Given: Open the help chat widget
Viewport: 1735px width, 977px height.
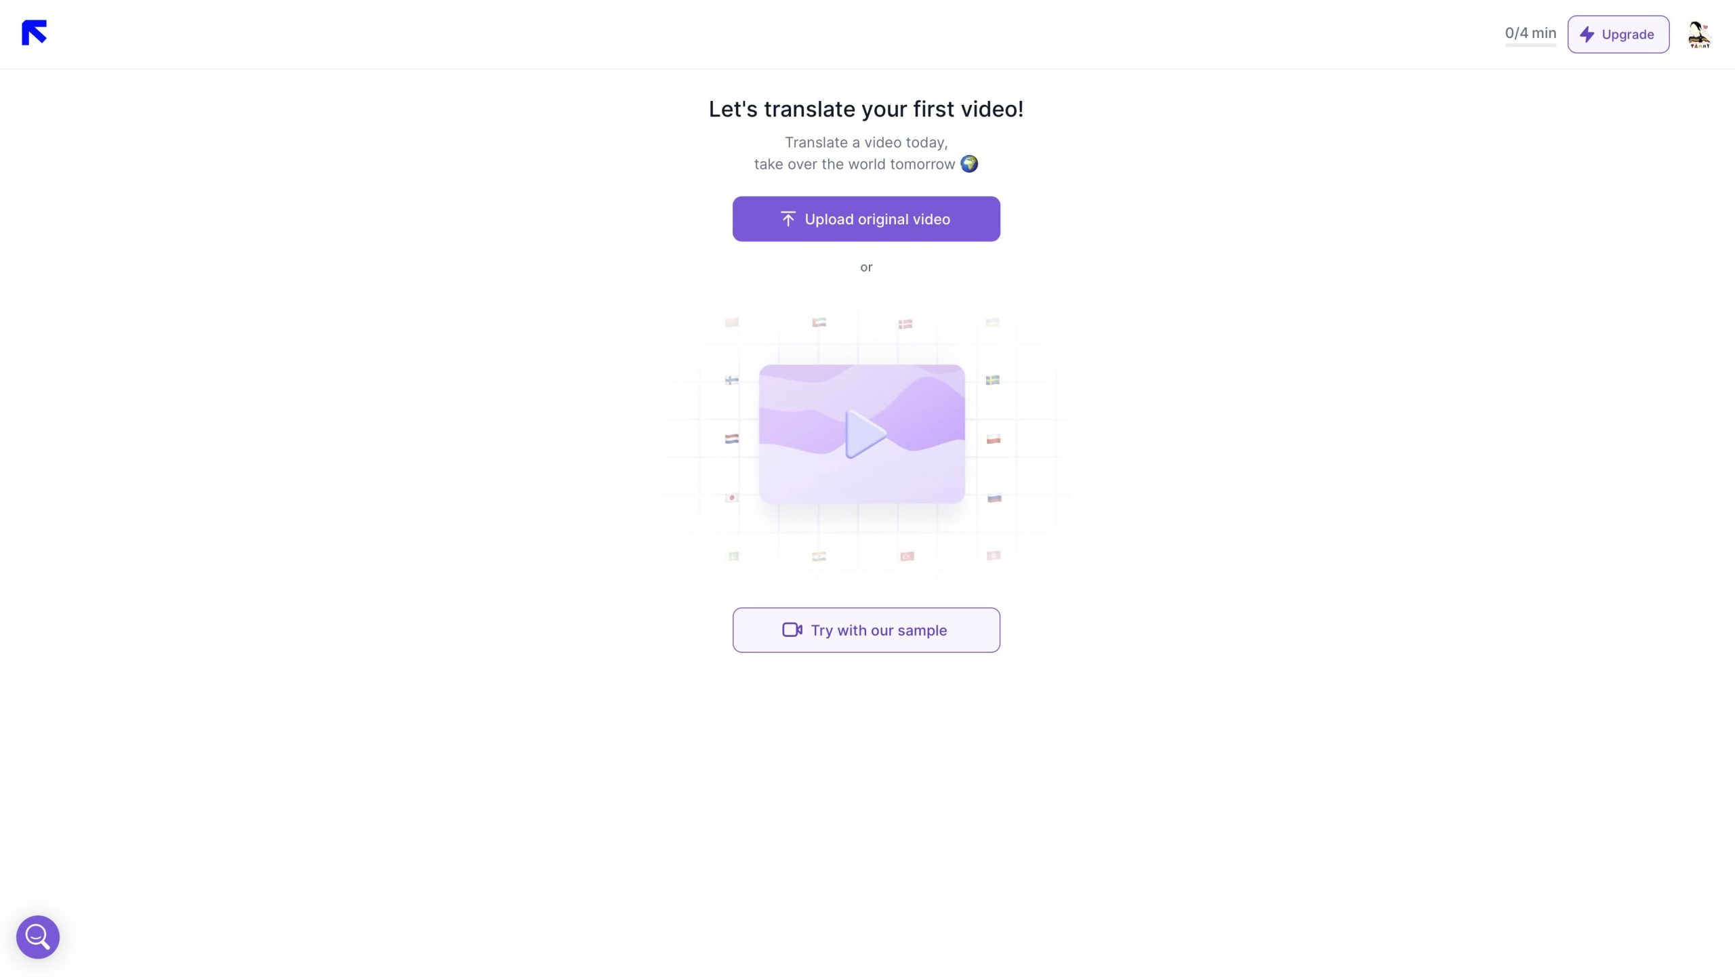Looking at the screenshot, I should 38,937.
